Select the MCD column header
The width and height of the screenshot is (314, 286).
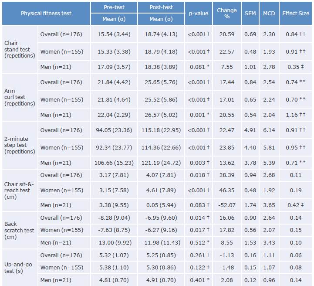[269, 13]
